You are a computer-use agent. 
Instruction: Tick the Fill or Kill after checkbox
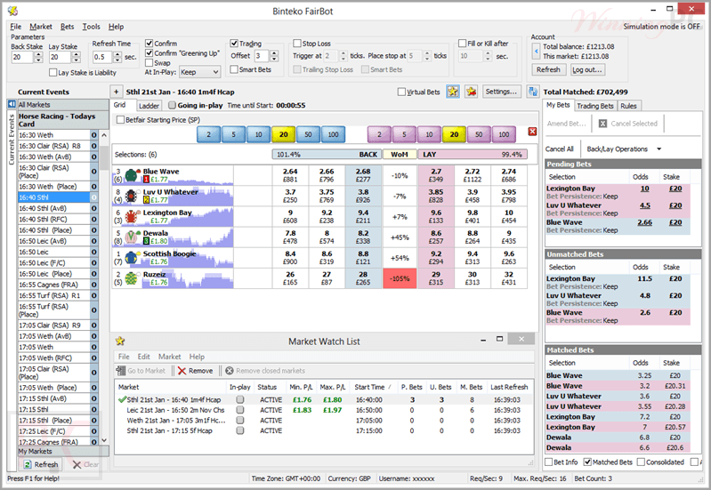462,44
